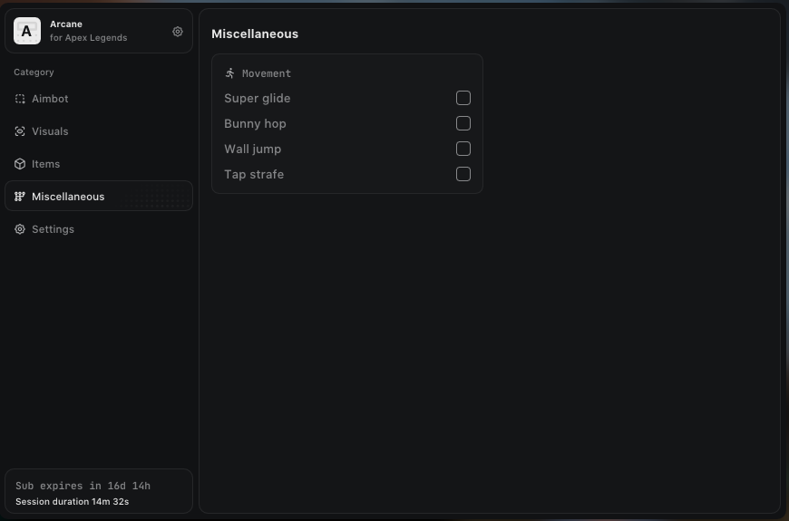Click the Items cube icon
This screenshot has width=789, height=521.
coord(20,164)
